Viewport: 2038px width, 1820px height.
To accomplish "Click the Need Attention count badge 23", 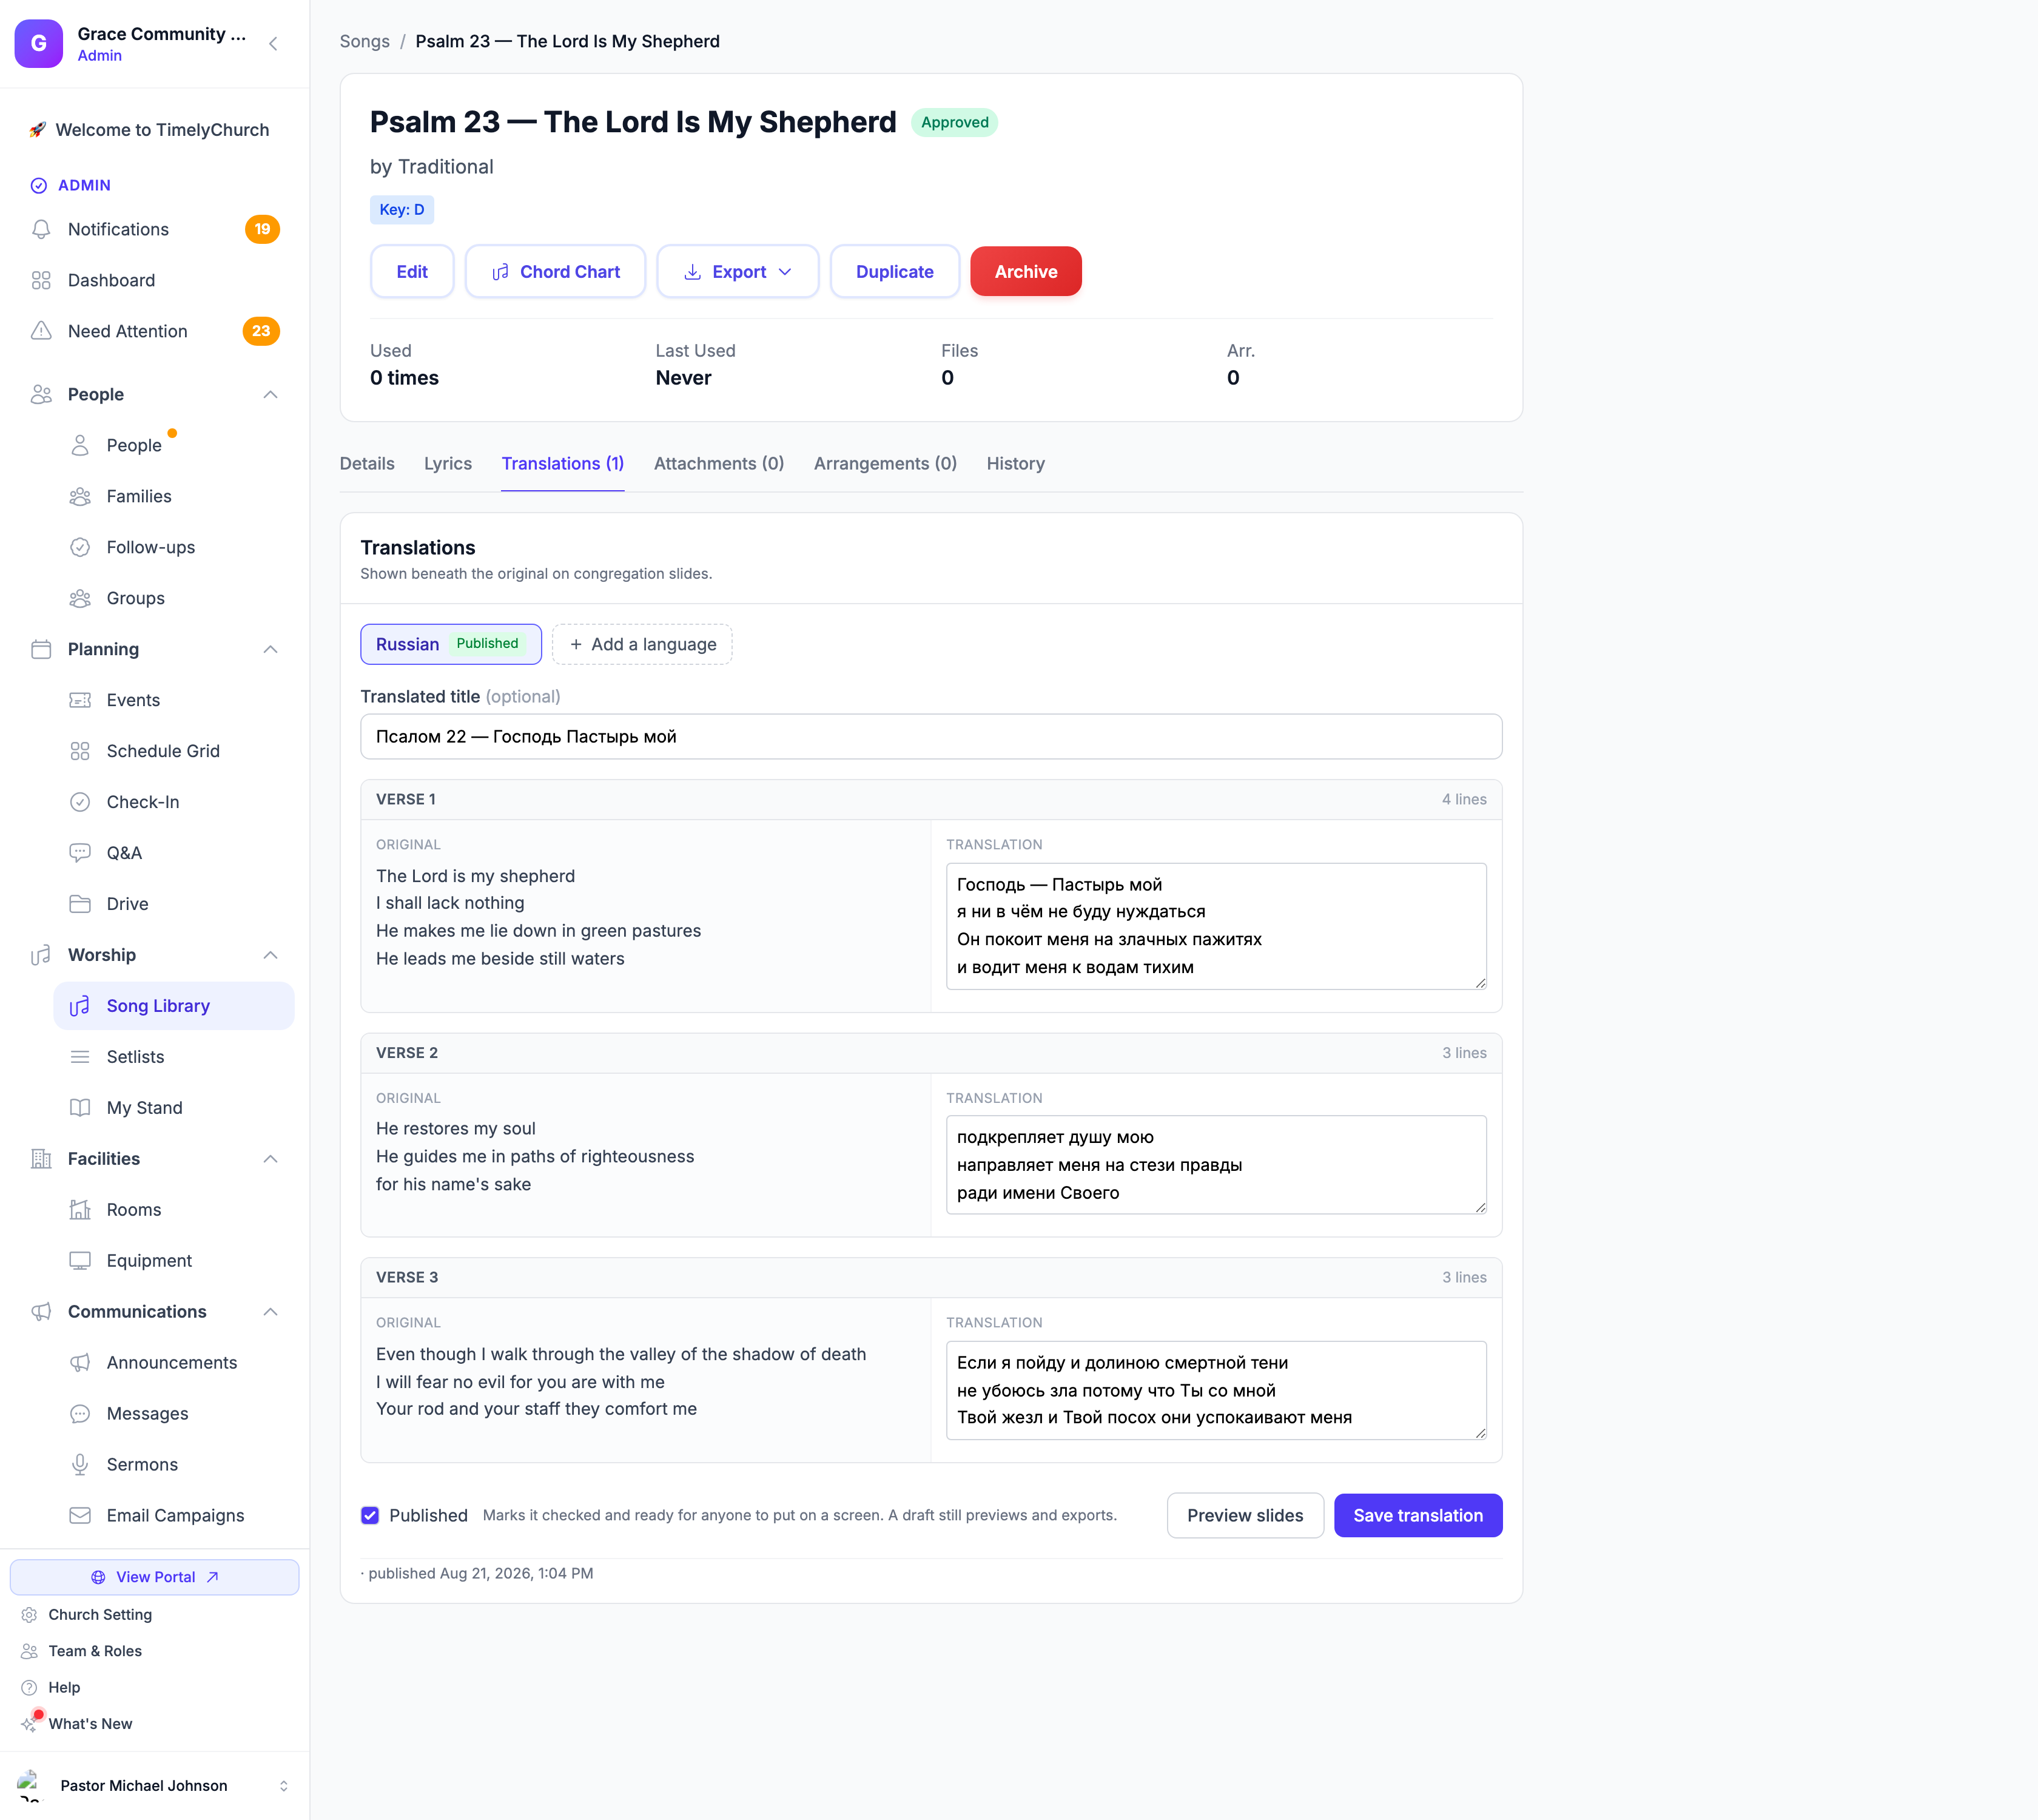I will [x=261, y=331].
